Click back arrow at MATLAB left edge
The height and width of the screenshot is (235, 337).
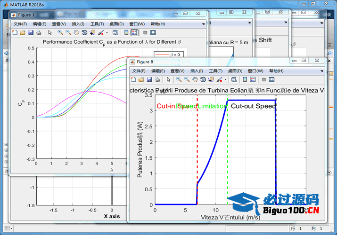pos(6,53)
